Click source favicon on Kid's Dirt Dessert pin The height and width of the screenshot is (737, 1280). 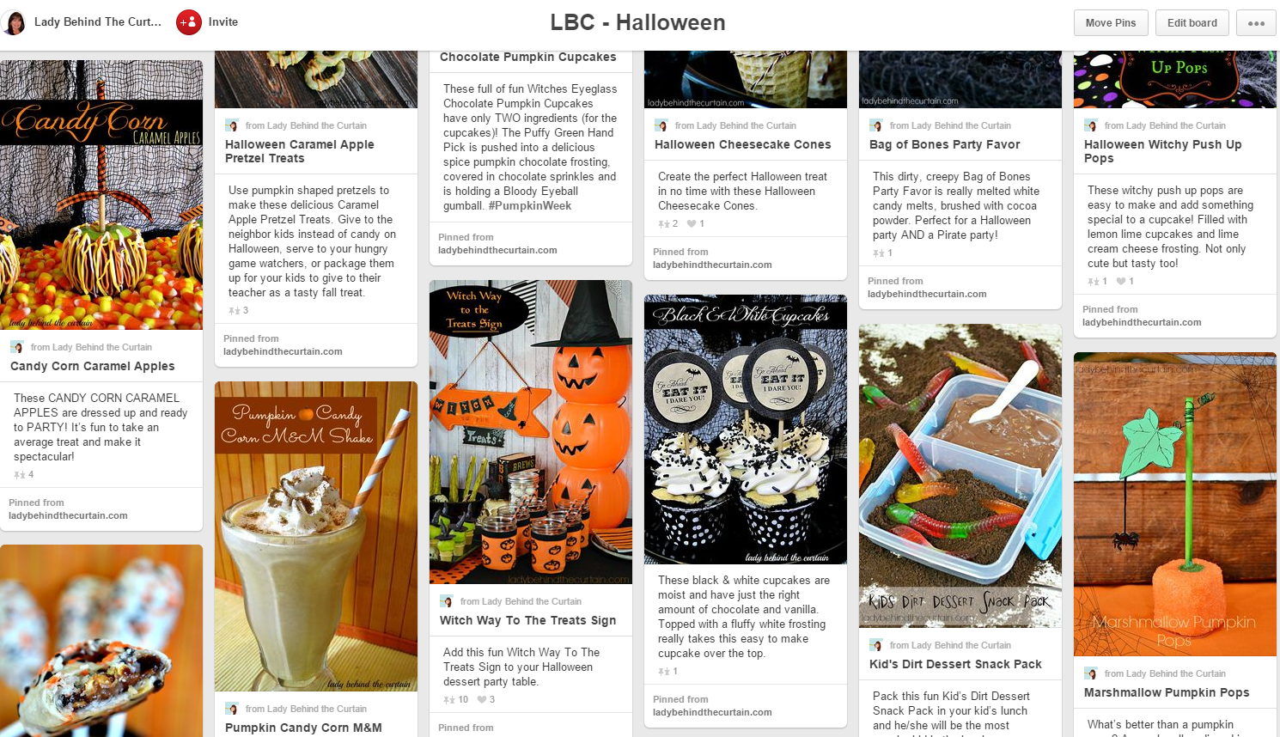coord(876,645)
